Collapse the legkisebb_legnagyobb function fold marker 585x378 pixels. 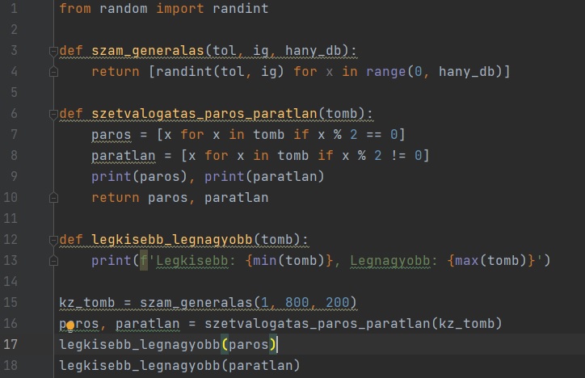coord(53,240)
